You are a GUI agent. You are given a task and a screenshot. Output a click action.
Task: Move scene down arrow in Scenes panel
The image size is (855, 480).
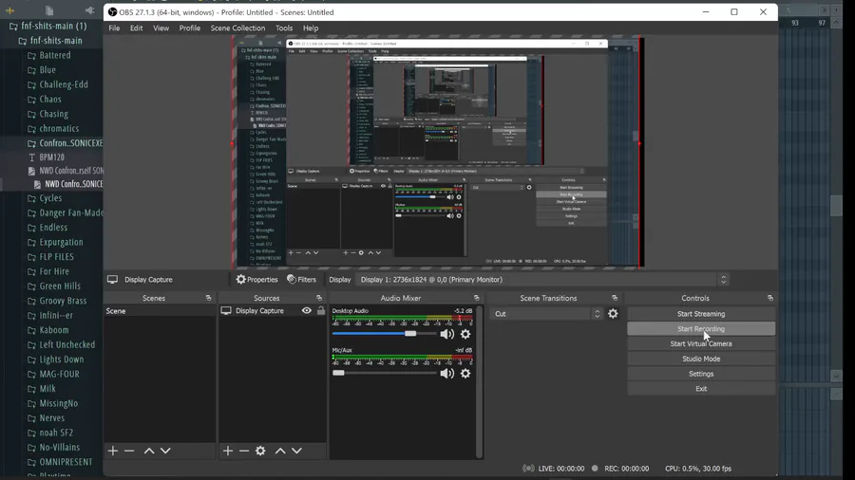pyautogui.click(x=165, y=451)
